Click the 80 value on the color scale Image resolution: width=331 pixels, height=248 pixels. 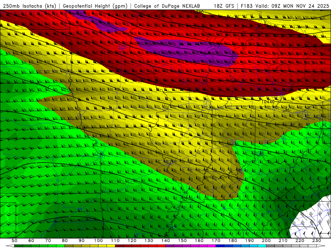click(x=65, y=241)
